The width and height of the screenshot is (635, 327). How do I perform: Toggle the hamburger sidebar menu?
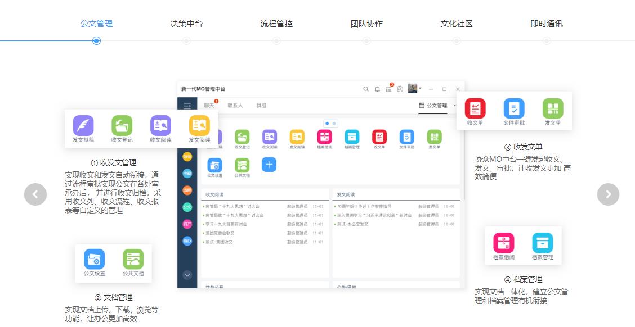tap(187, 106)
